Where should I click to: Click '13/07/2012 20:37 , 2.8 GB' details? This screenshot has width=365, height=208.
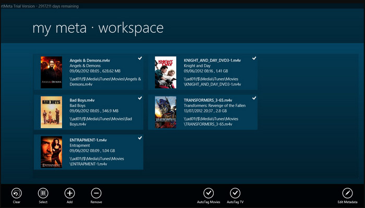pyautogui.click(x=205, y=111)
